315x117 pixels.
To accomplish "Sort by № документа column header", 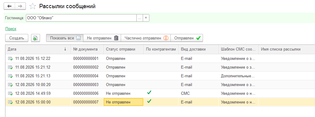I will 87,49.
